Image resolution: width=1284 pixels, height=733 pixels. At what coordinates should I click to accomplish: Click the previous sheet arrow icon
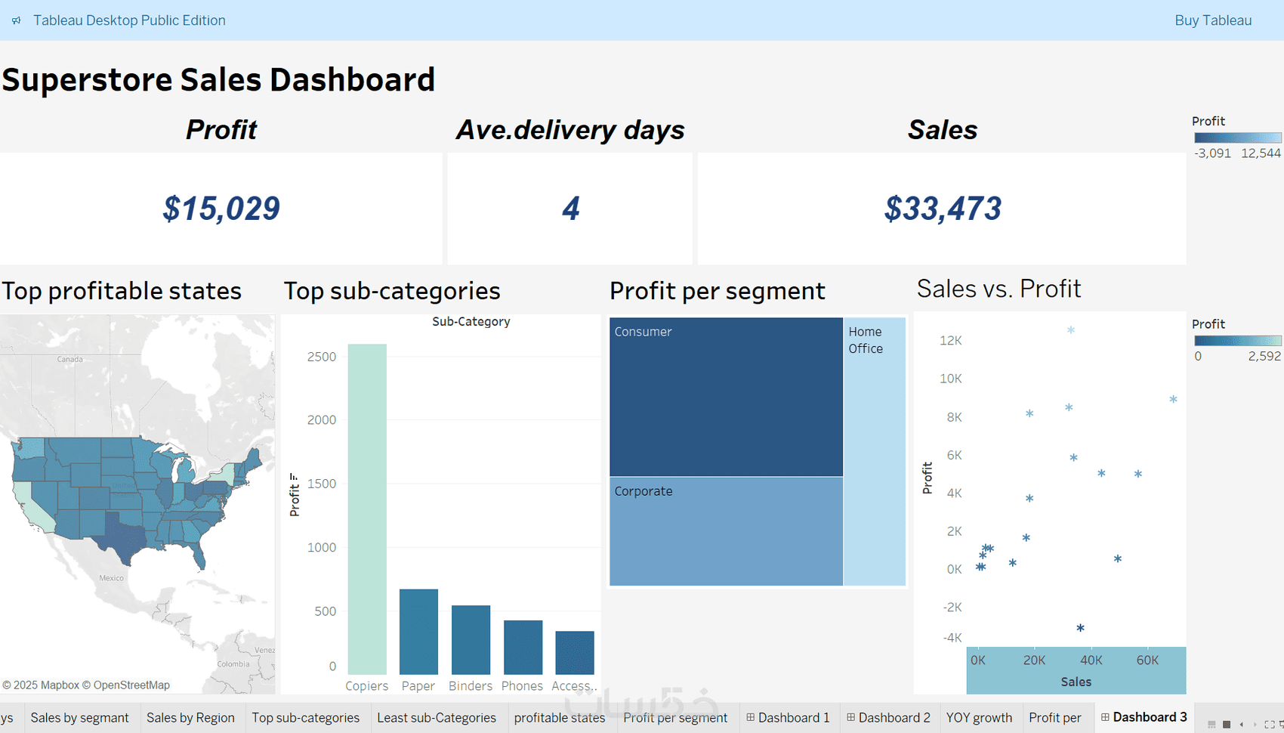1242,725
